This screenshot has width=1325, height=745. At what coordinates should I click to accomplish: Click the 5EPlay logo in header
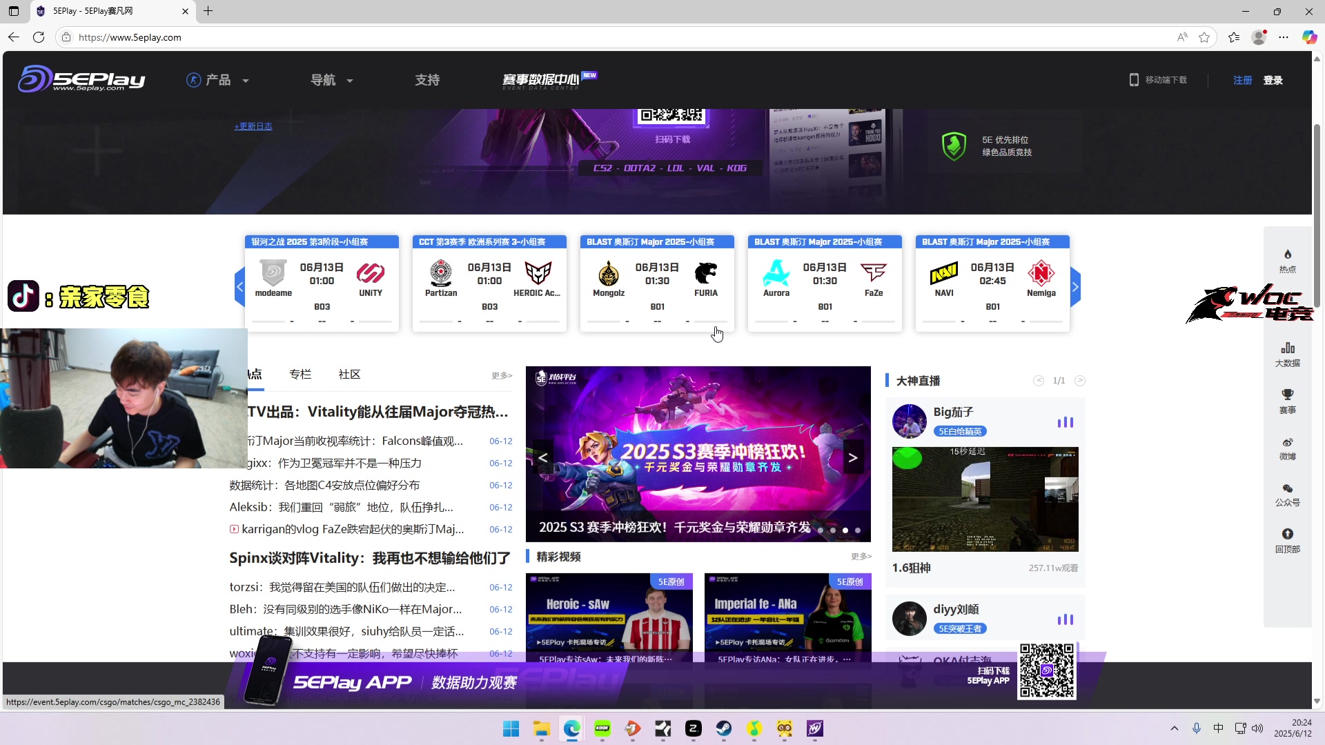pos(81,79)
